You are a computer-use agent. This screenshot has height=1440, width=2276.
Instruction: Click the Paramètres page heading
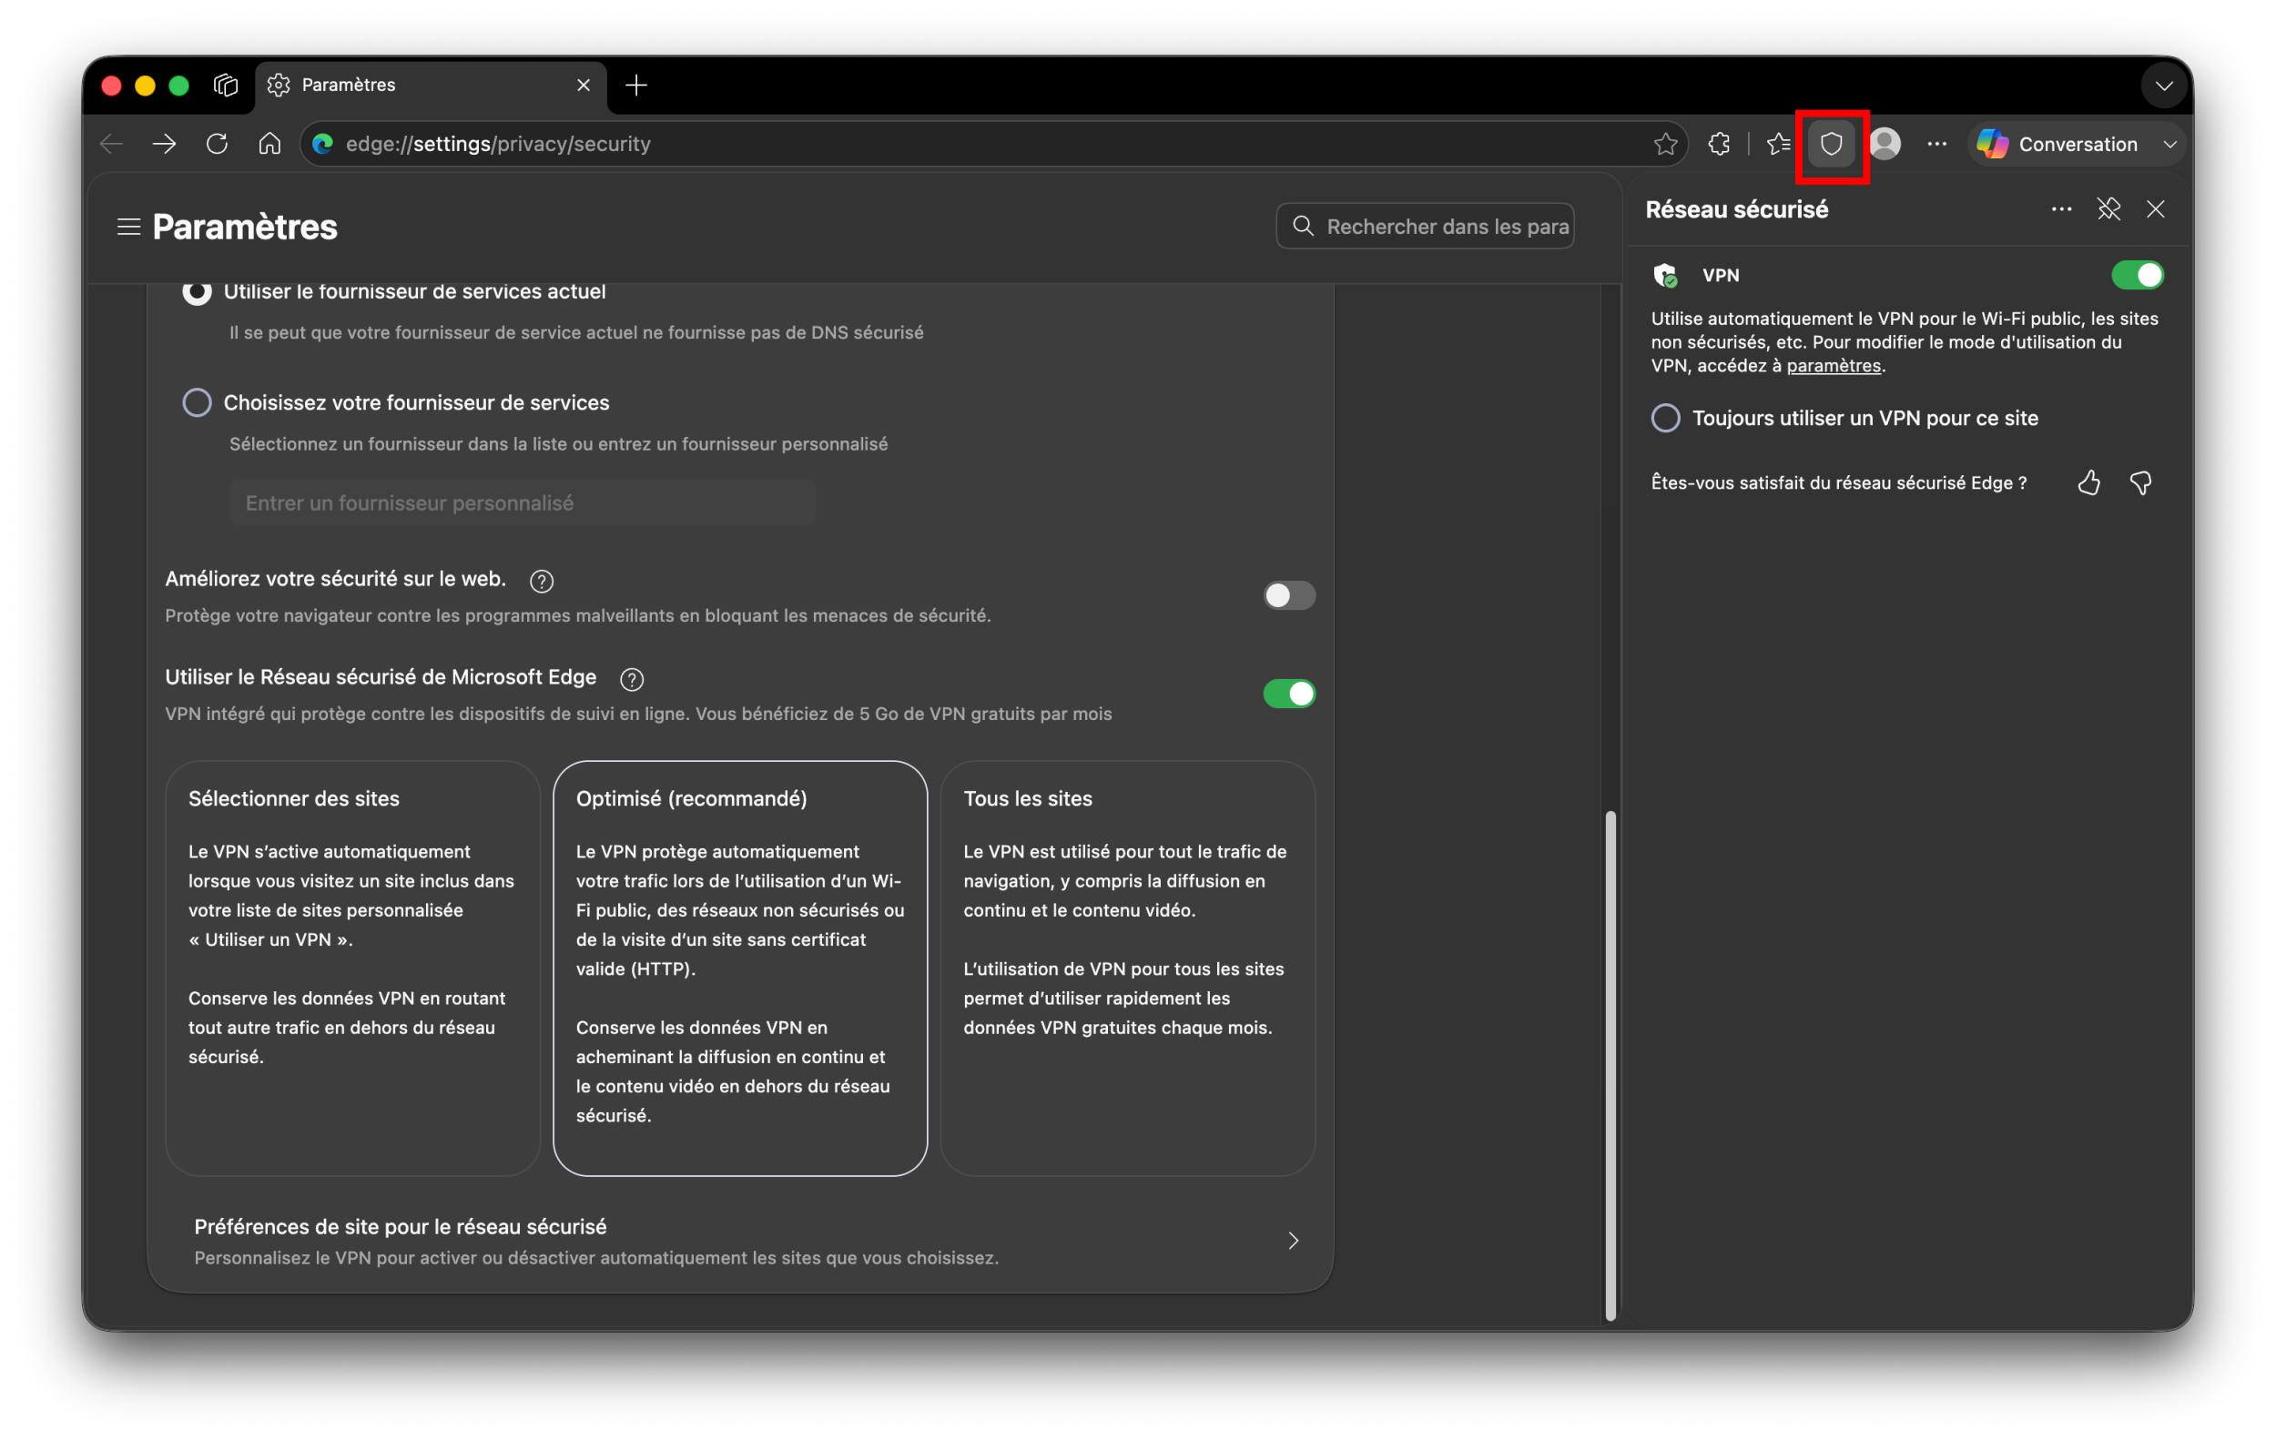coord(245,227)
